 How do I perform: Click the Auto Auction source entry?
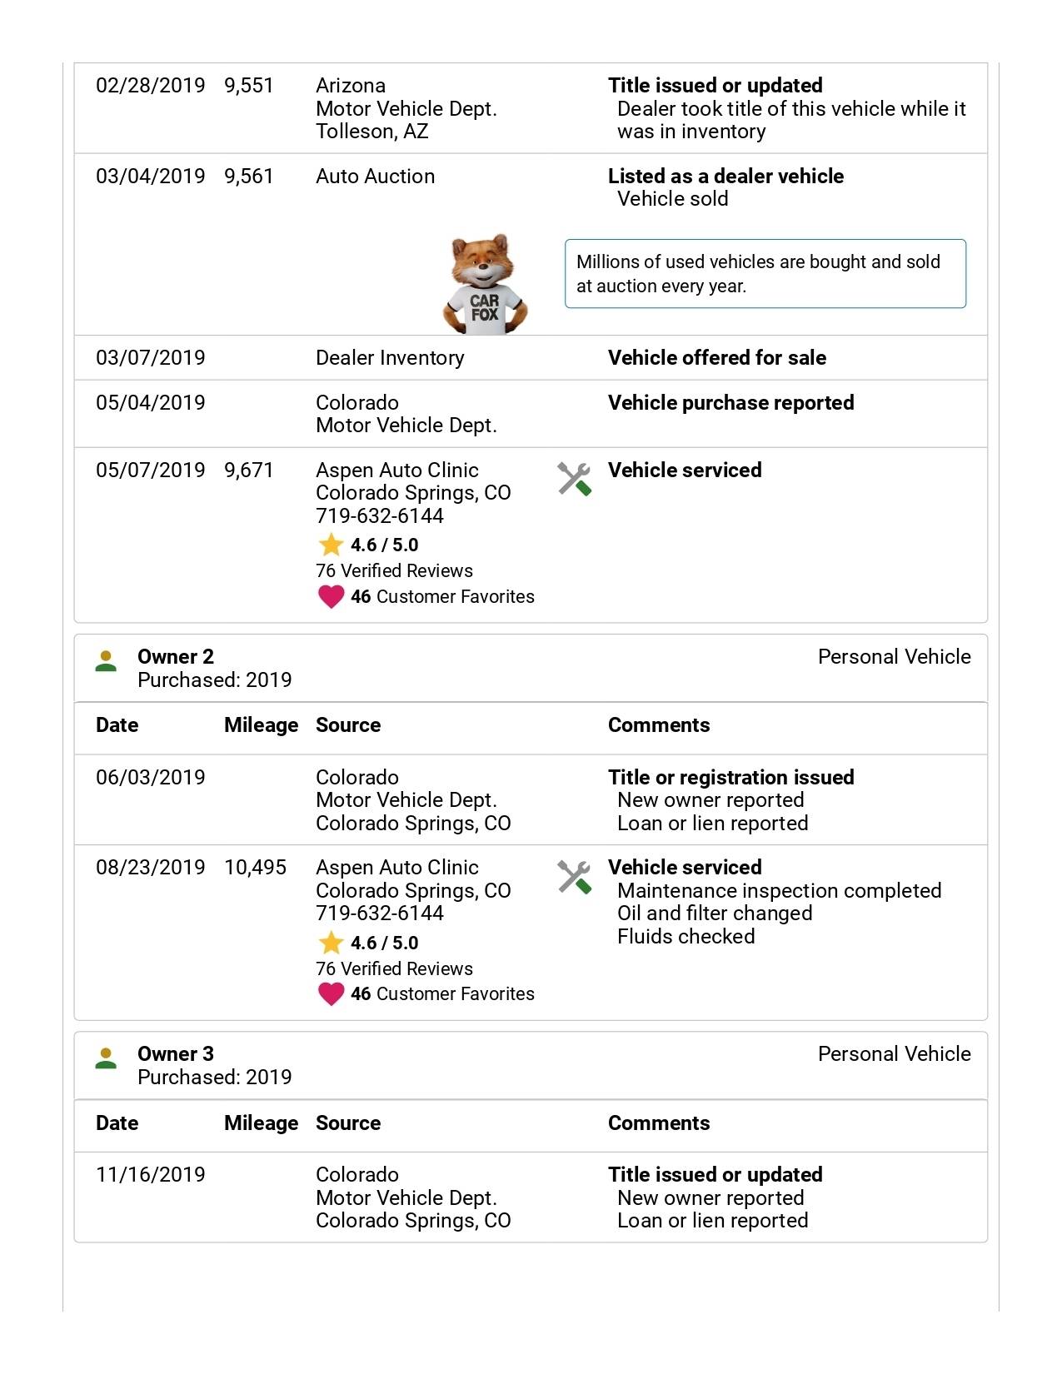(x=375, y=177)
